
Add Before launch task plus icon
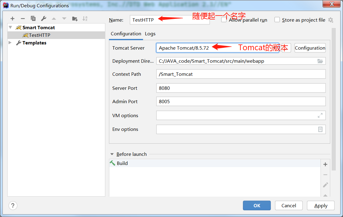click(x=325, y=164)
